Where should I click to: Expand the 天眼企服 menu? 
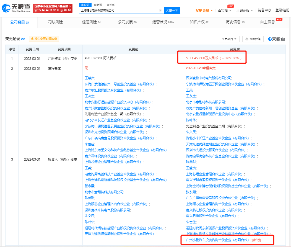[245, 11]
